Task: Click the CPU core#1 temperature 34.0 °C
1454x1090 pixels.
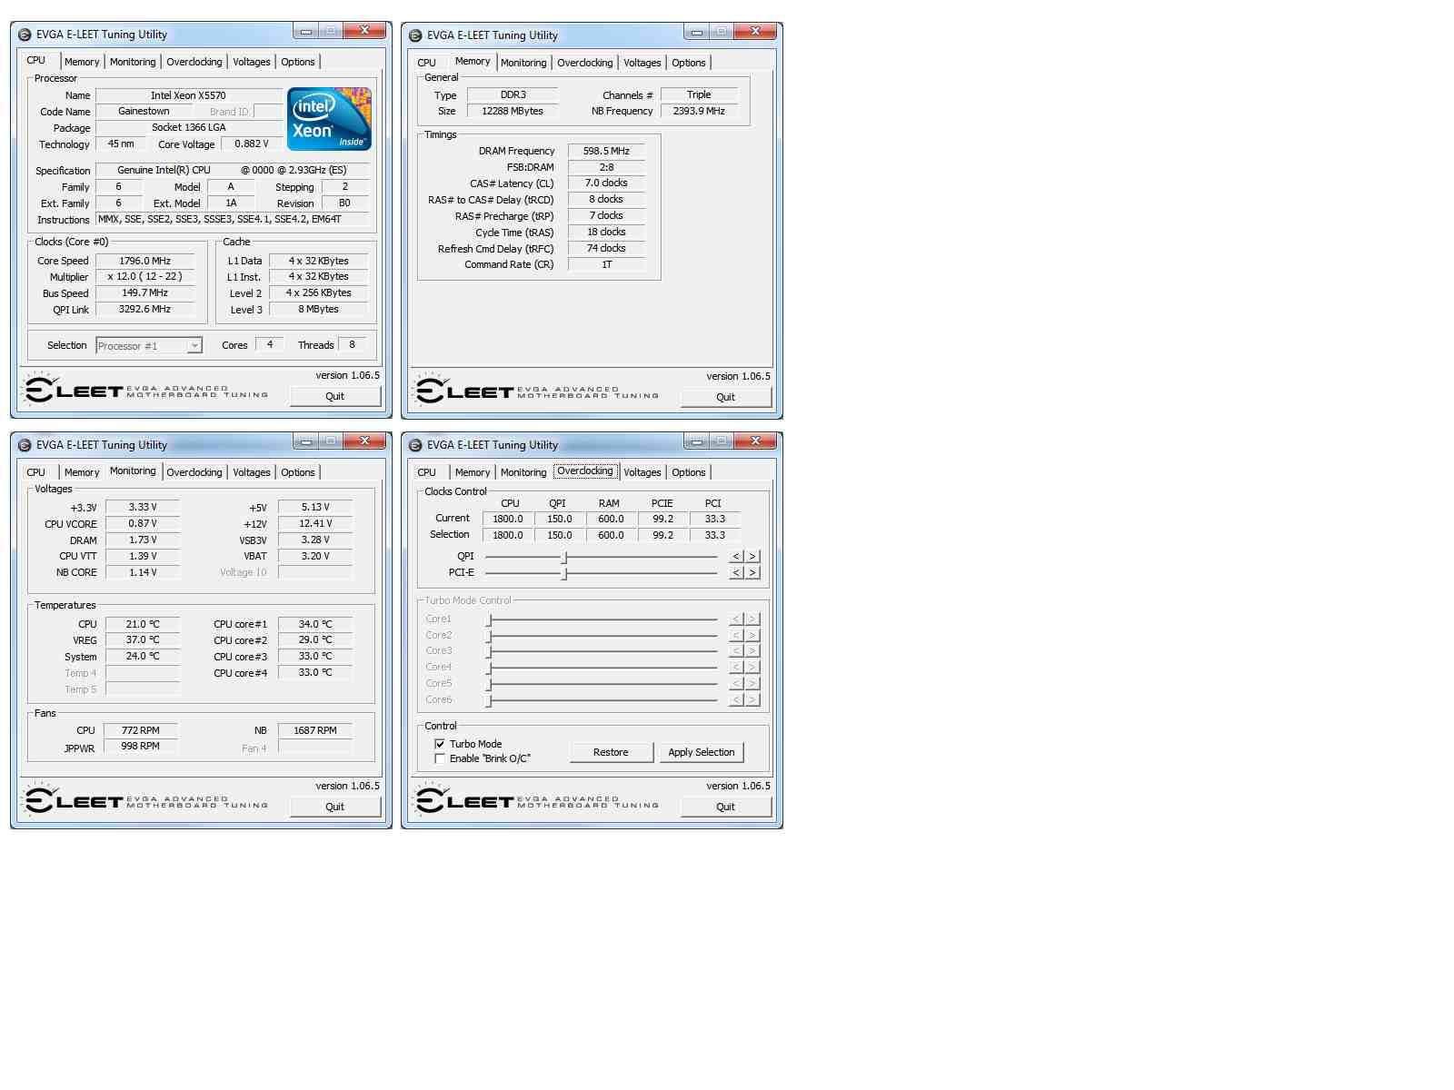Action: click(315, 625)
